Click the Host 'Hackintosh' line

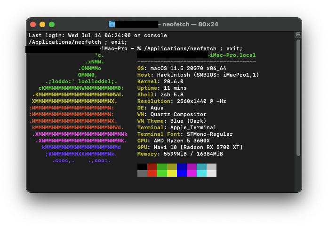[198, 75]
